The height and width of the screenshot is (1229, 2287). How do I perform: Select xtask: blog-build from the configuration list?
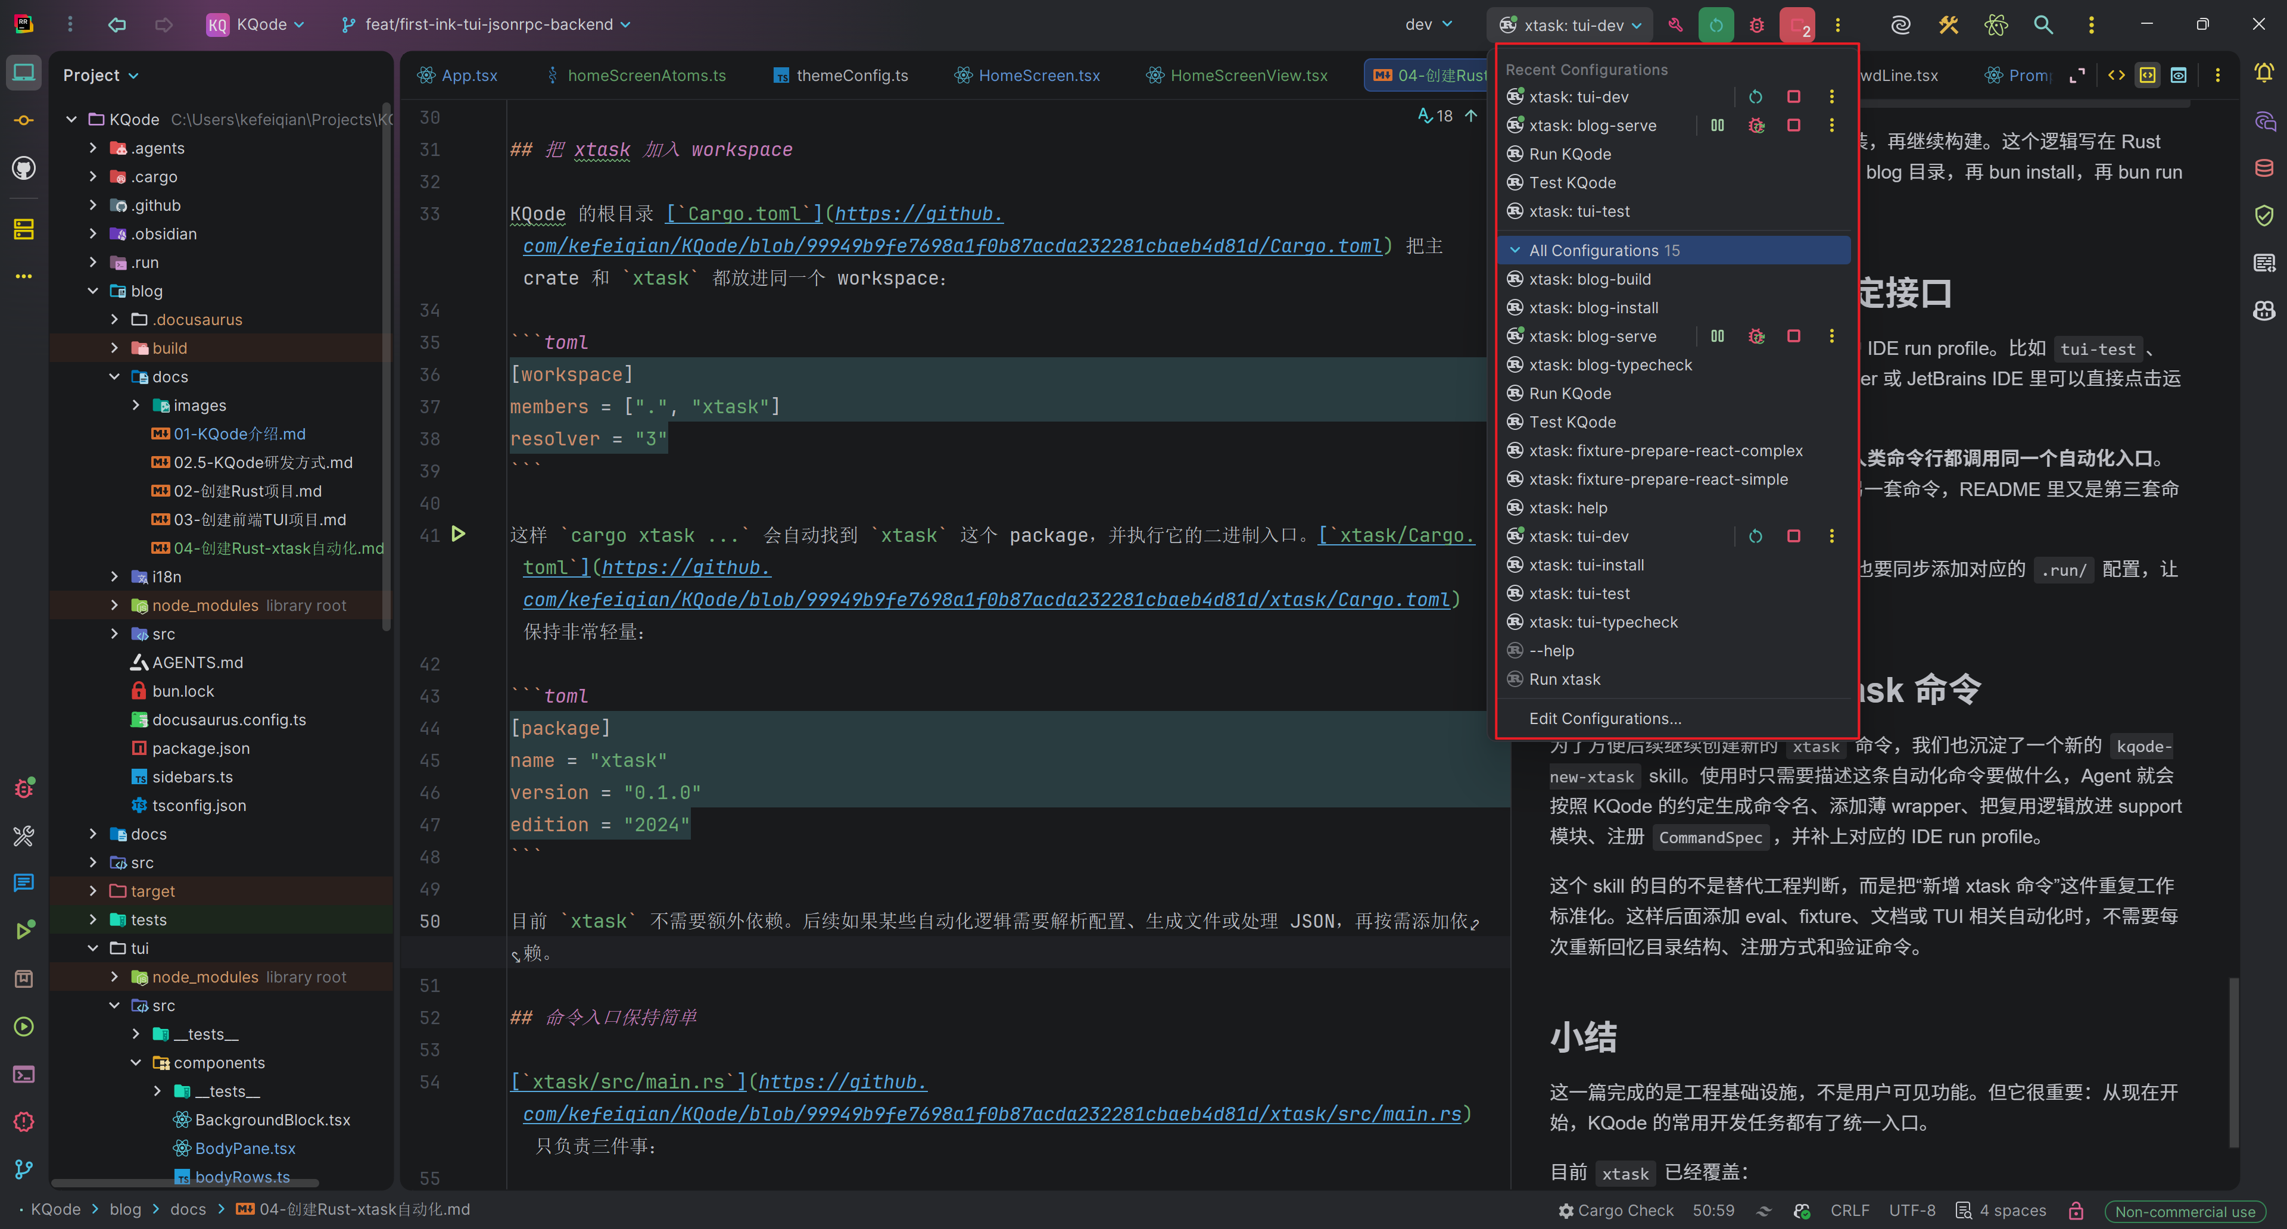pyautogui.click(x=1674, y=279)
